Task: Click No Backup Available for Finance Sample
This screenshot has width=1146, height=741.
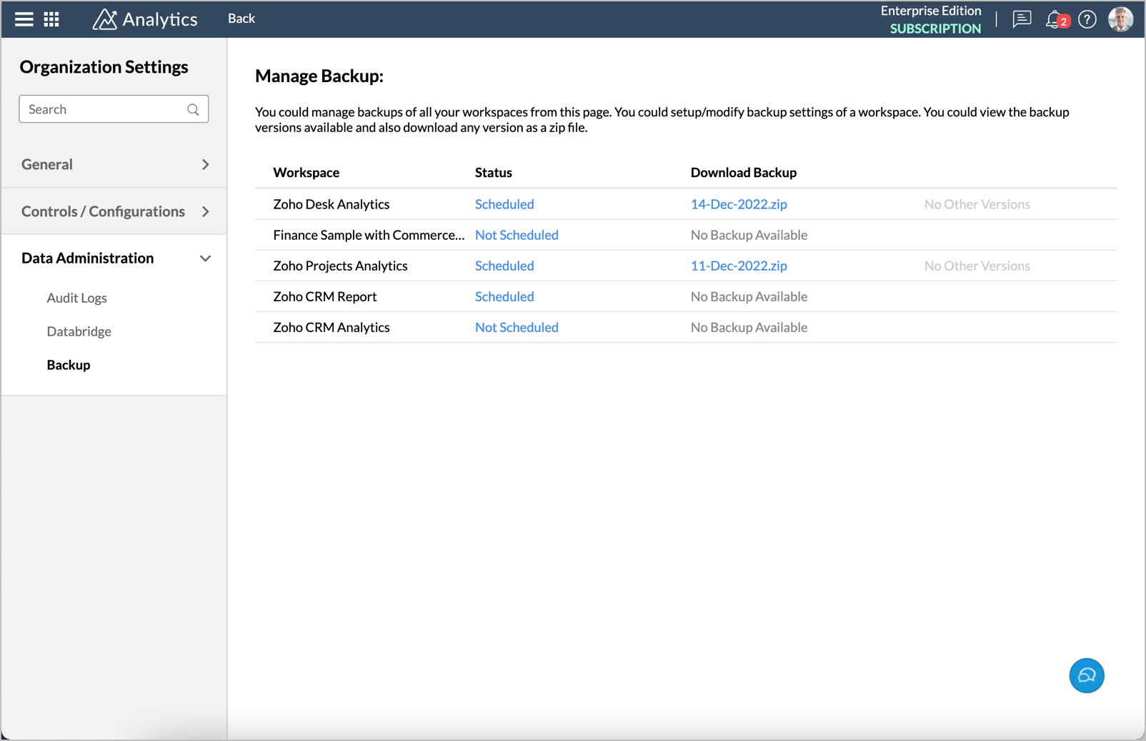Action: coord(749,235)
